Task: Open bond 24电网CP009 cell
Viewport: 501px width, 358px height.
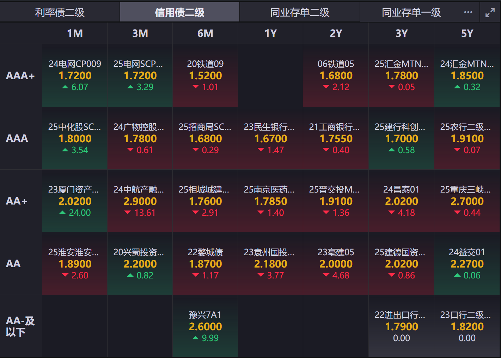Action: click(x=75, y=75)
